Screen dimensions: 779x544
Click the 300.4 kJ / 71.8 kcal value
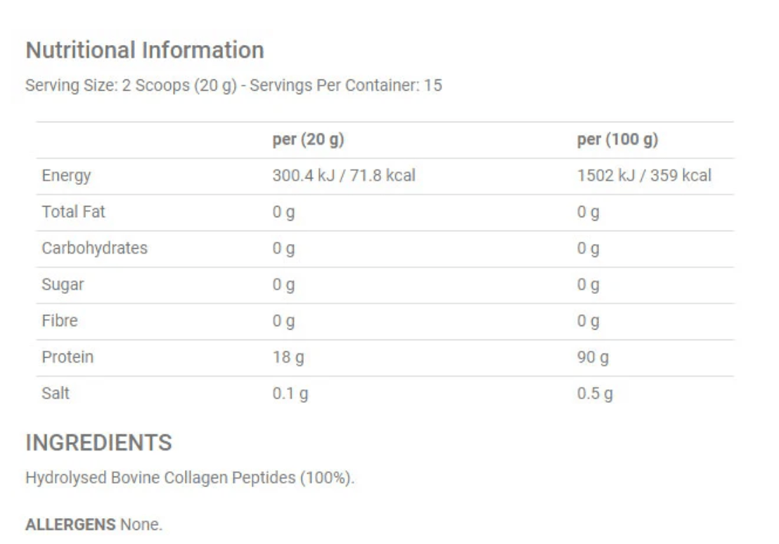coord(344,176)
